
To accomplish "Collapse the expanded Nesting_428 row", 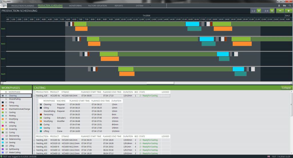I will coord(34,96).
